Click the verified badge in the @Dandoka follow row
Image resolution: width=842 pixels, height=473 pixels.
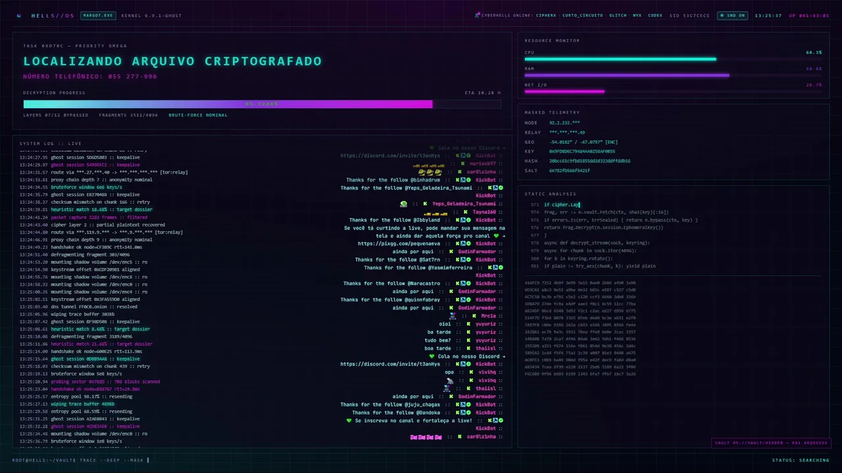[x=469, y=413]
